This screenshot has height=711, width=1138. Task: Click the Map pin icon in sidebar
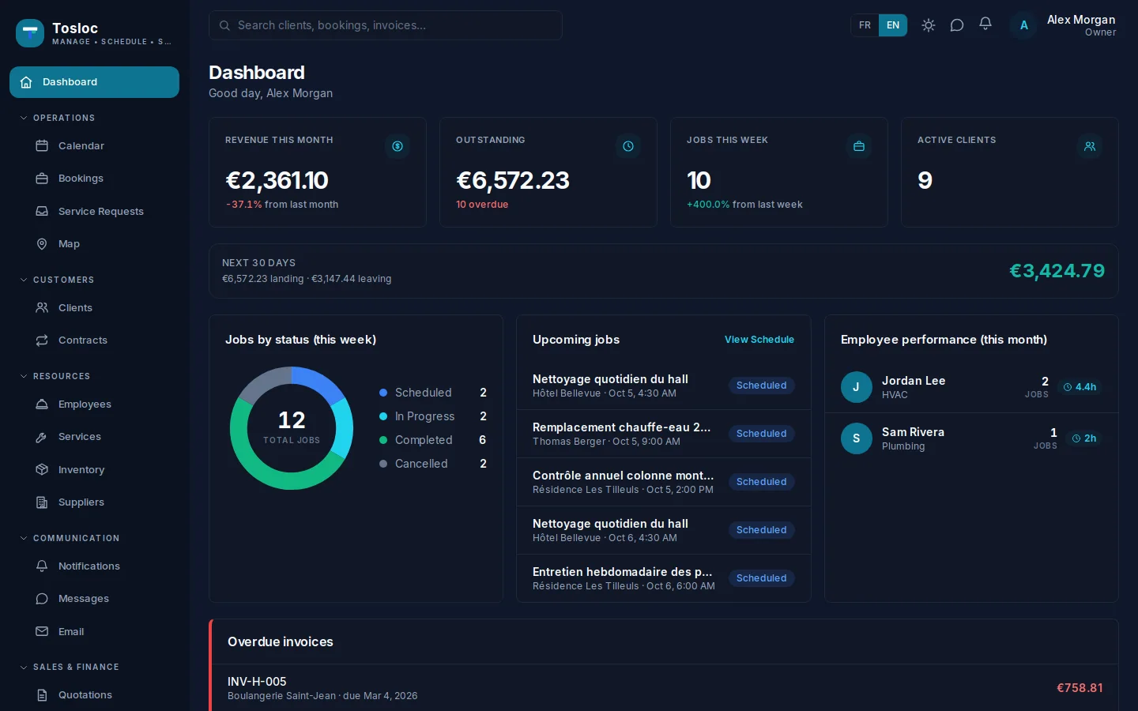(42, 243)
